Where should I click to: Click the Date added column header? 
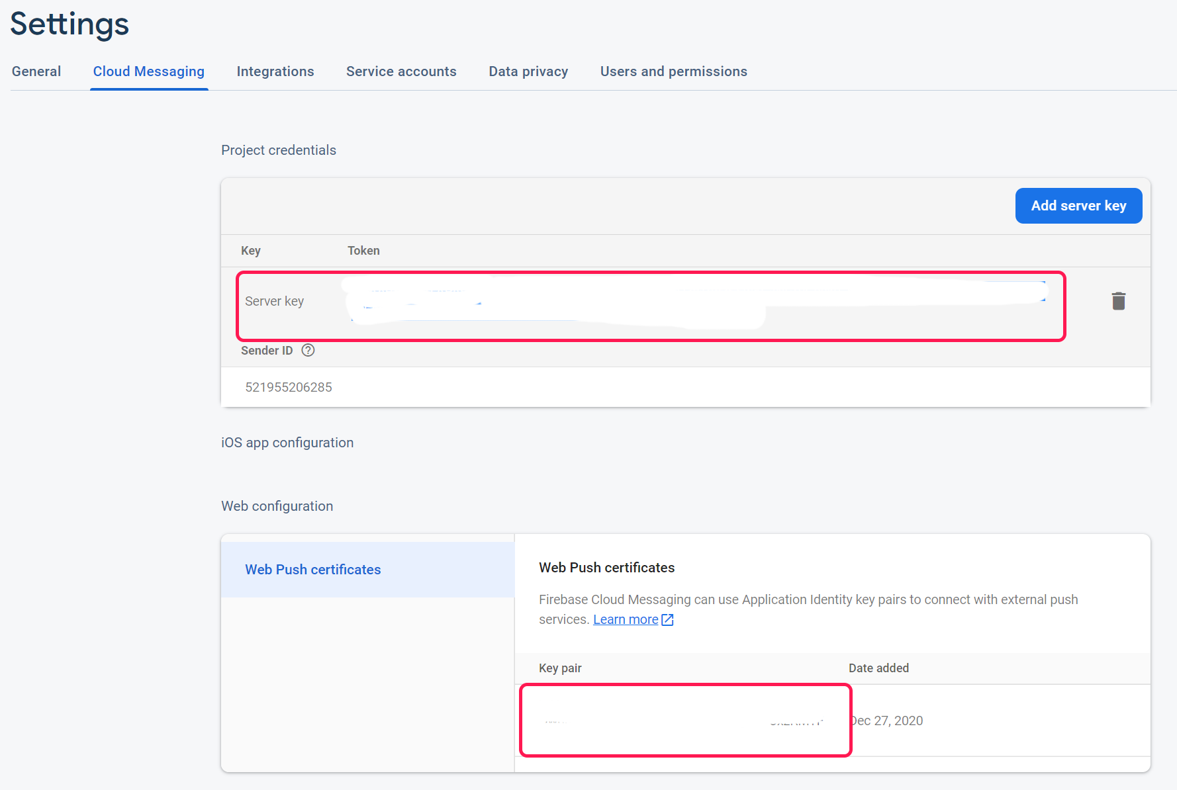[x=878, y=668]
